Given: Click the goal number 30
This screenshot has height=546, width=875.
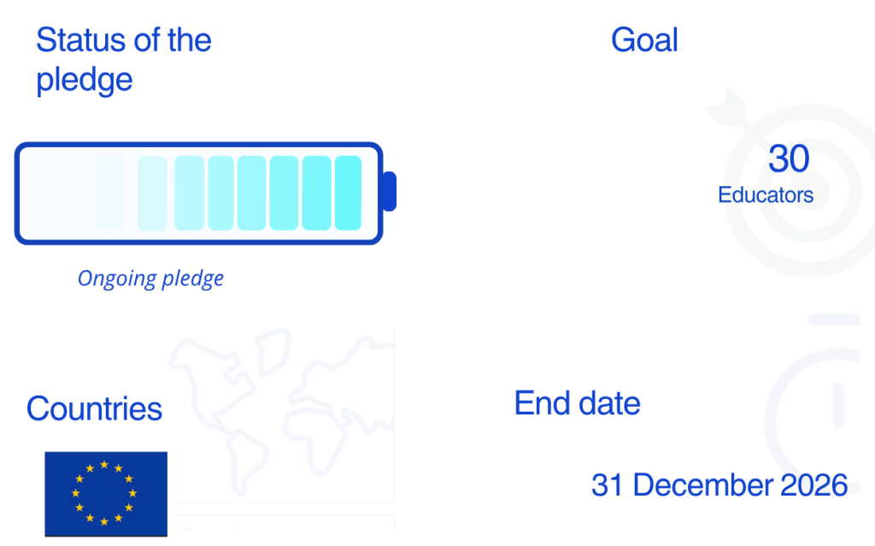Looking at the screenshot, I should 788,159.
